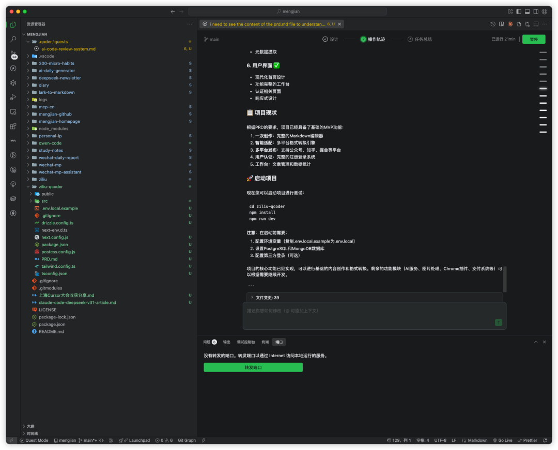This screenshot has width=558, height=450.
Task: Click the chat scrollbar thumb beside the summary
Action: coord(505,279)
